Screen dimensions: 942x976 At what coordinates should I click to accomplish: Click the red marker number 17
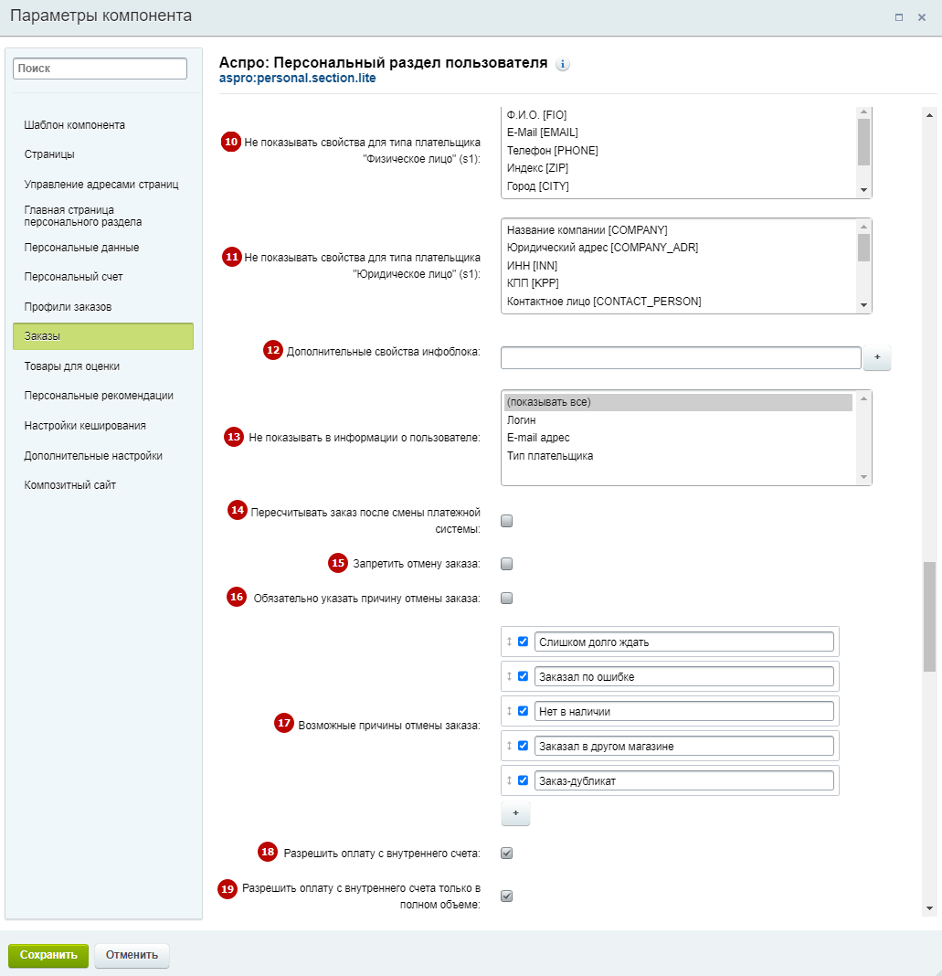click(x=284, y=723)
